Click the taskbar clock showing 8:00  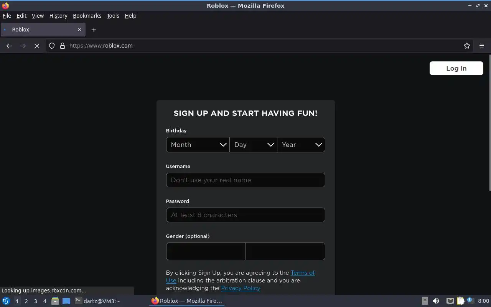[x=483, y=301]
